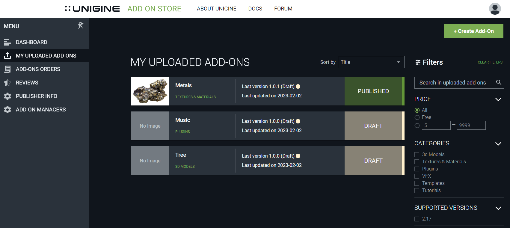Viewport: 510px width, 228px height.
Task: Click the No Image thumbnail for Music
Action: click(x=150, y=126)
